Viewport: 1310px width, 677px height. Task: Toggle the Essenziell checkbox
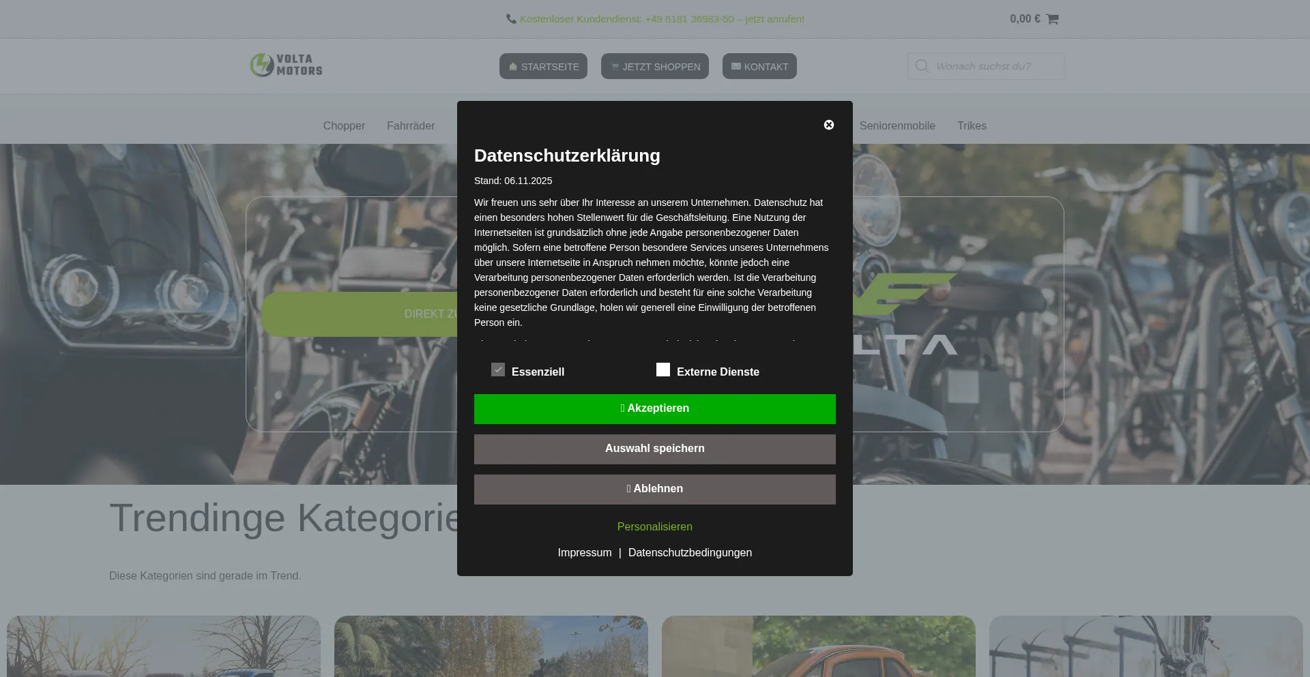pos(498,370)
